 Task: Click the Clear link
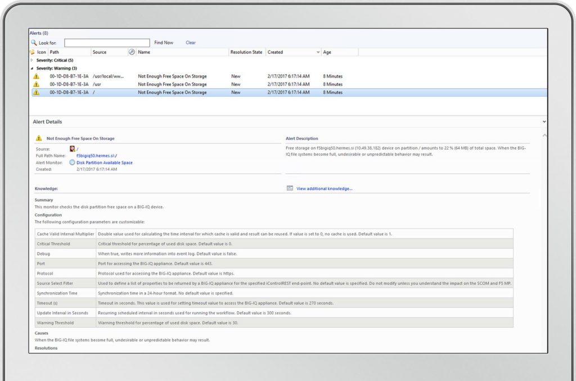191,43
